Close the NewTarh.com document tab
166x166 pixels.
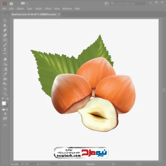click(x=59, y=14)
